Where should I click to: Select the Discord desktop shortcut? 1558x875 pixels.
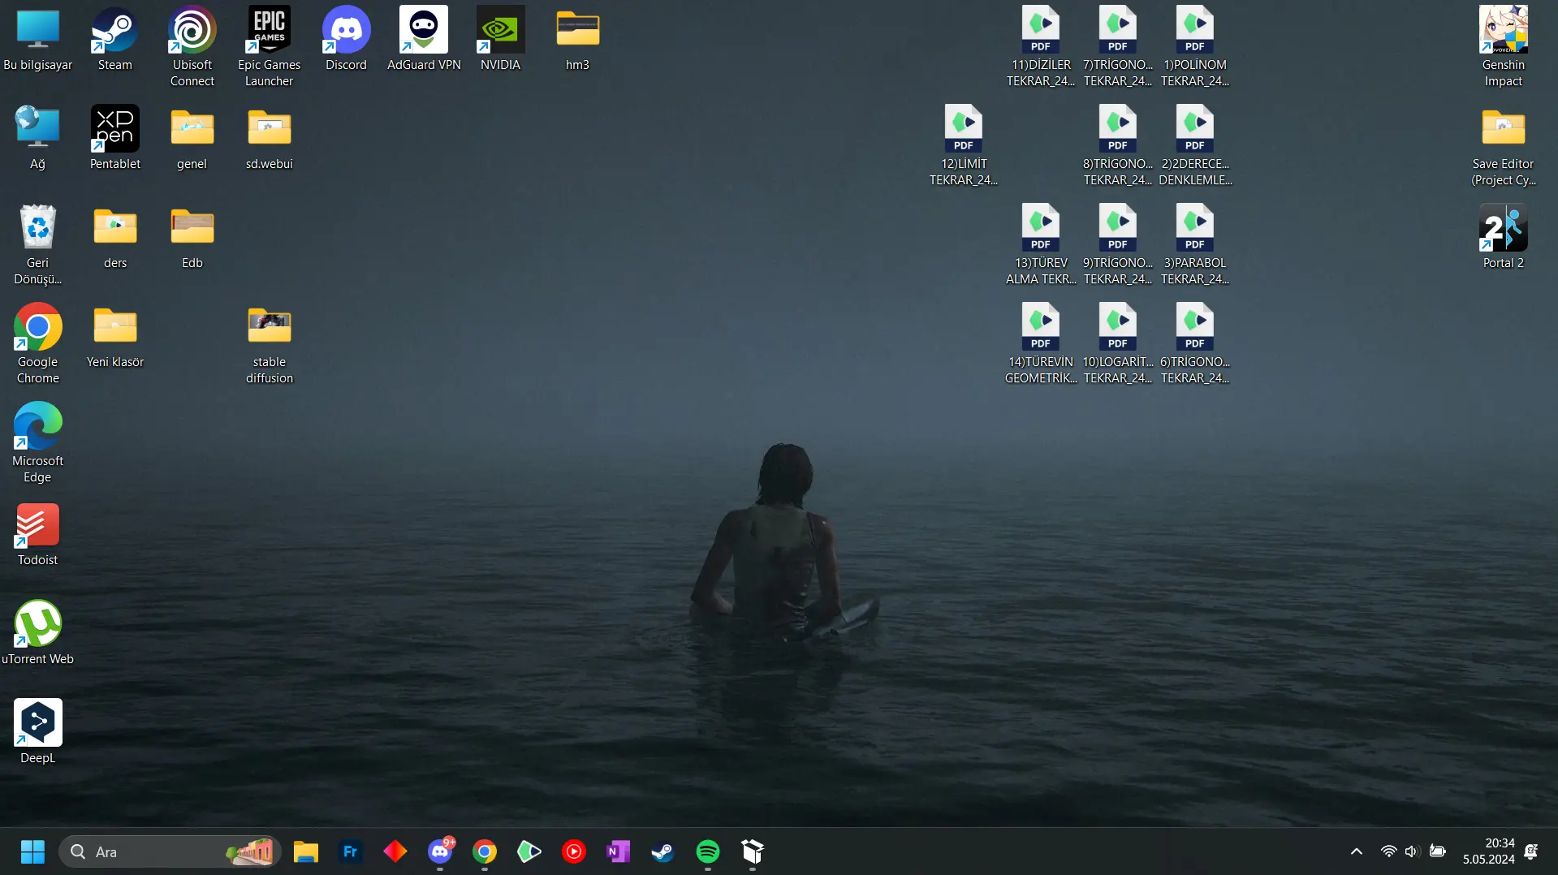pos(347,39)
